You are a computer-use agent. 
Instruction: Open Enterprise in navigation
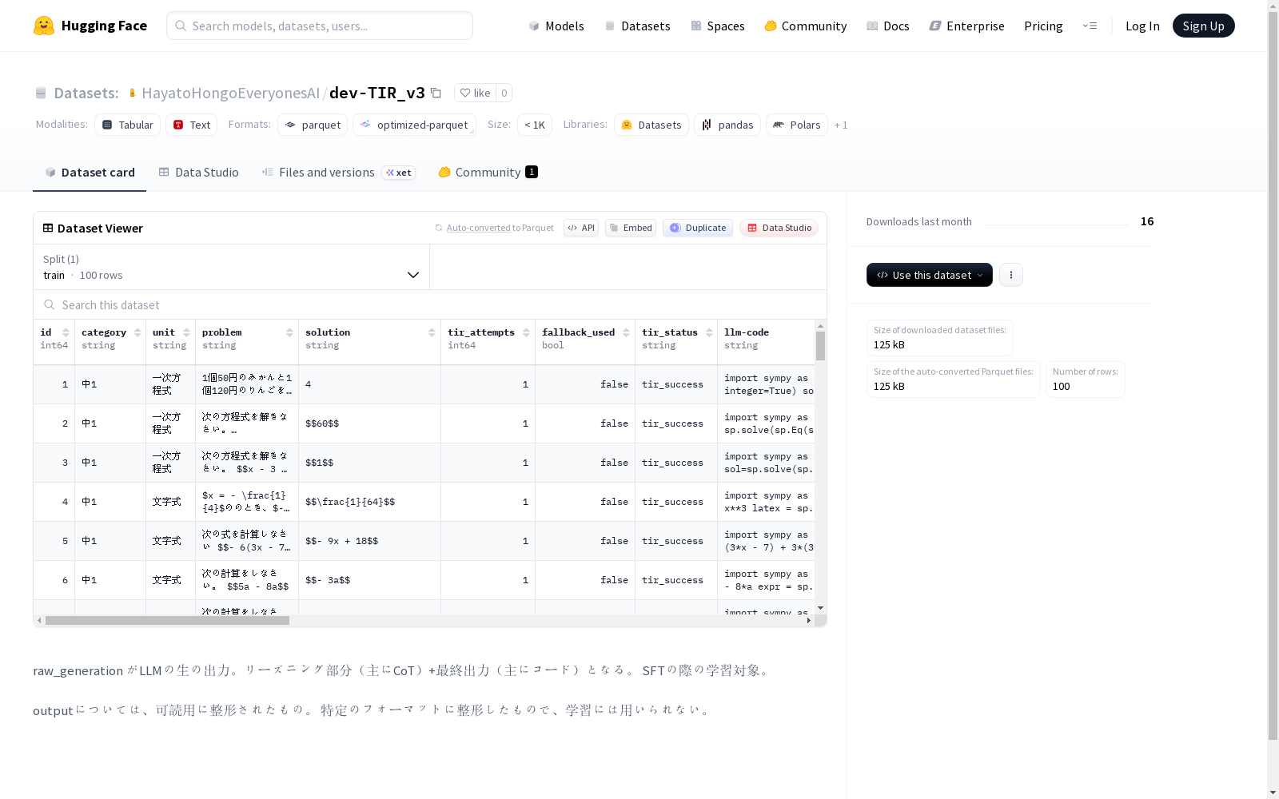point(966,26)
